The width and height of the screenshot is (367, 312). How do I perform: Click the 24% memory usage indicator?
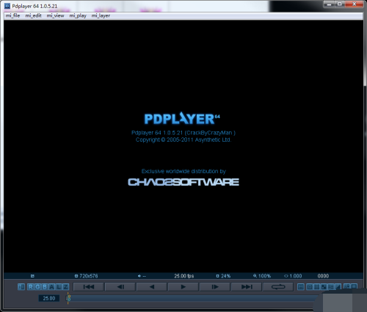223,276
